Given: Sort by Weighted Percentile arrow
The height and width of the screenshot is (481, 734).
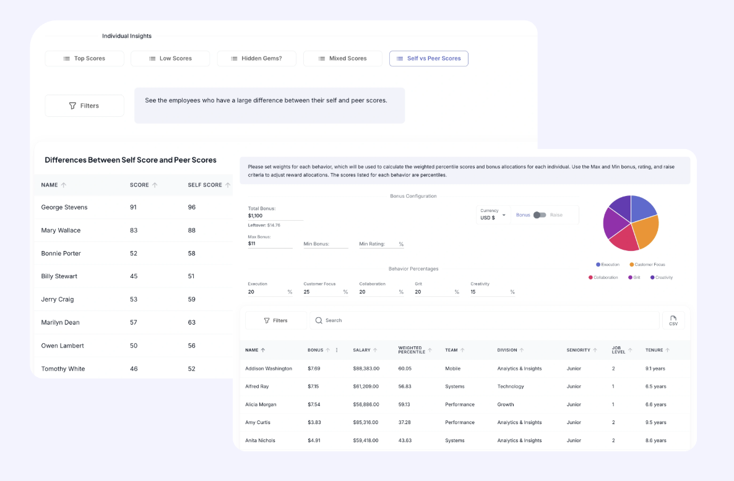Looking at the screenshot, I should tap(430, 350).
